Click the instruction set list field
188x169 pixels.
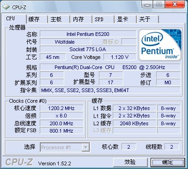(x=110, y=90)
